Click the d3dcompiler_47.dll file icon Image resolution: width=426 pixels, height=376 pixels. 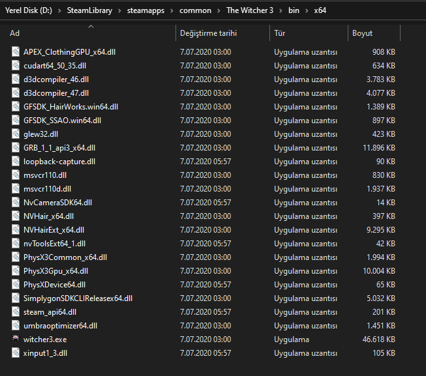[16, 93]
